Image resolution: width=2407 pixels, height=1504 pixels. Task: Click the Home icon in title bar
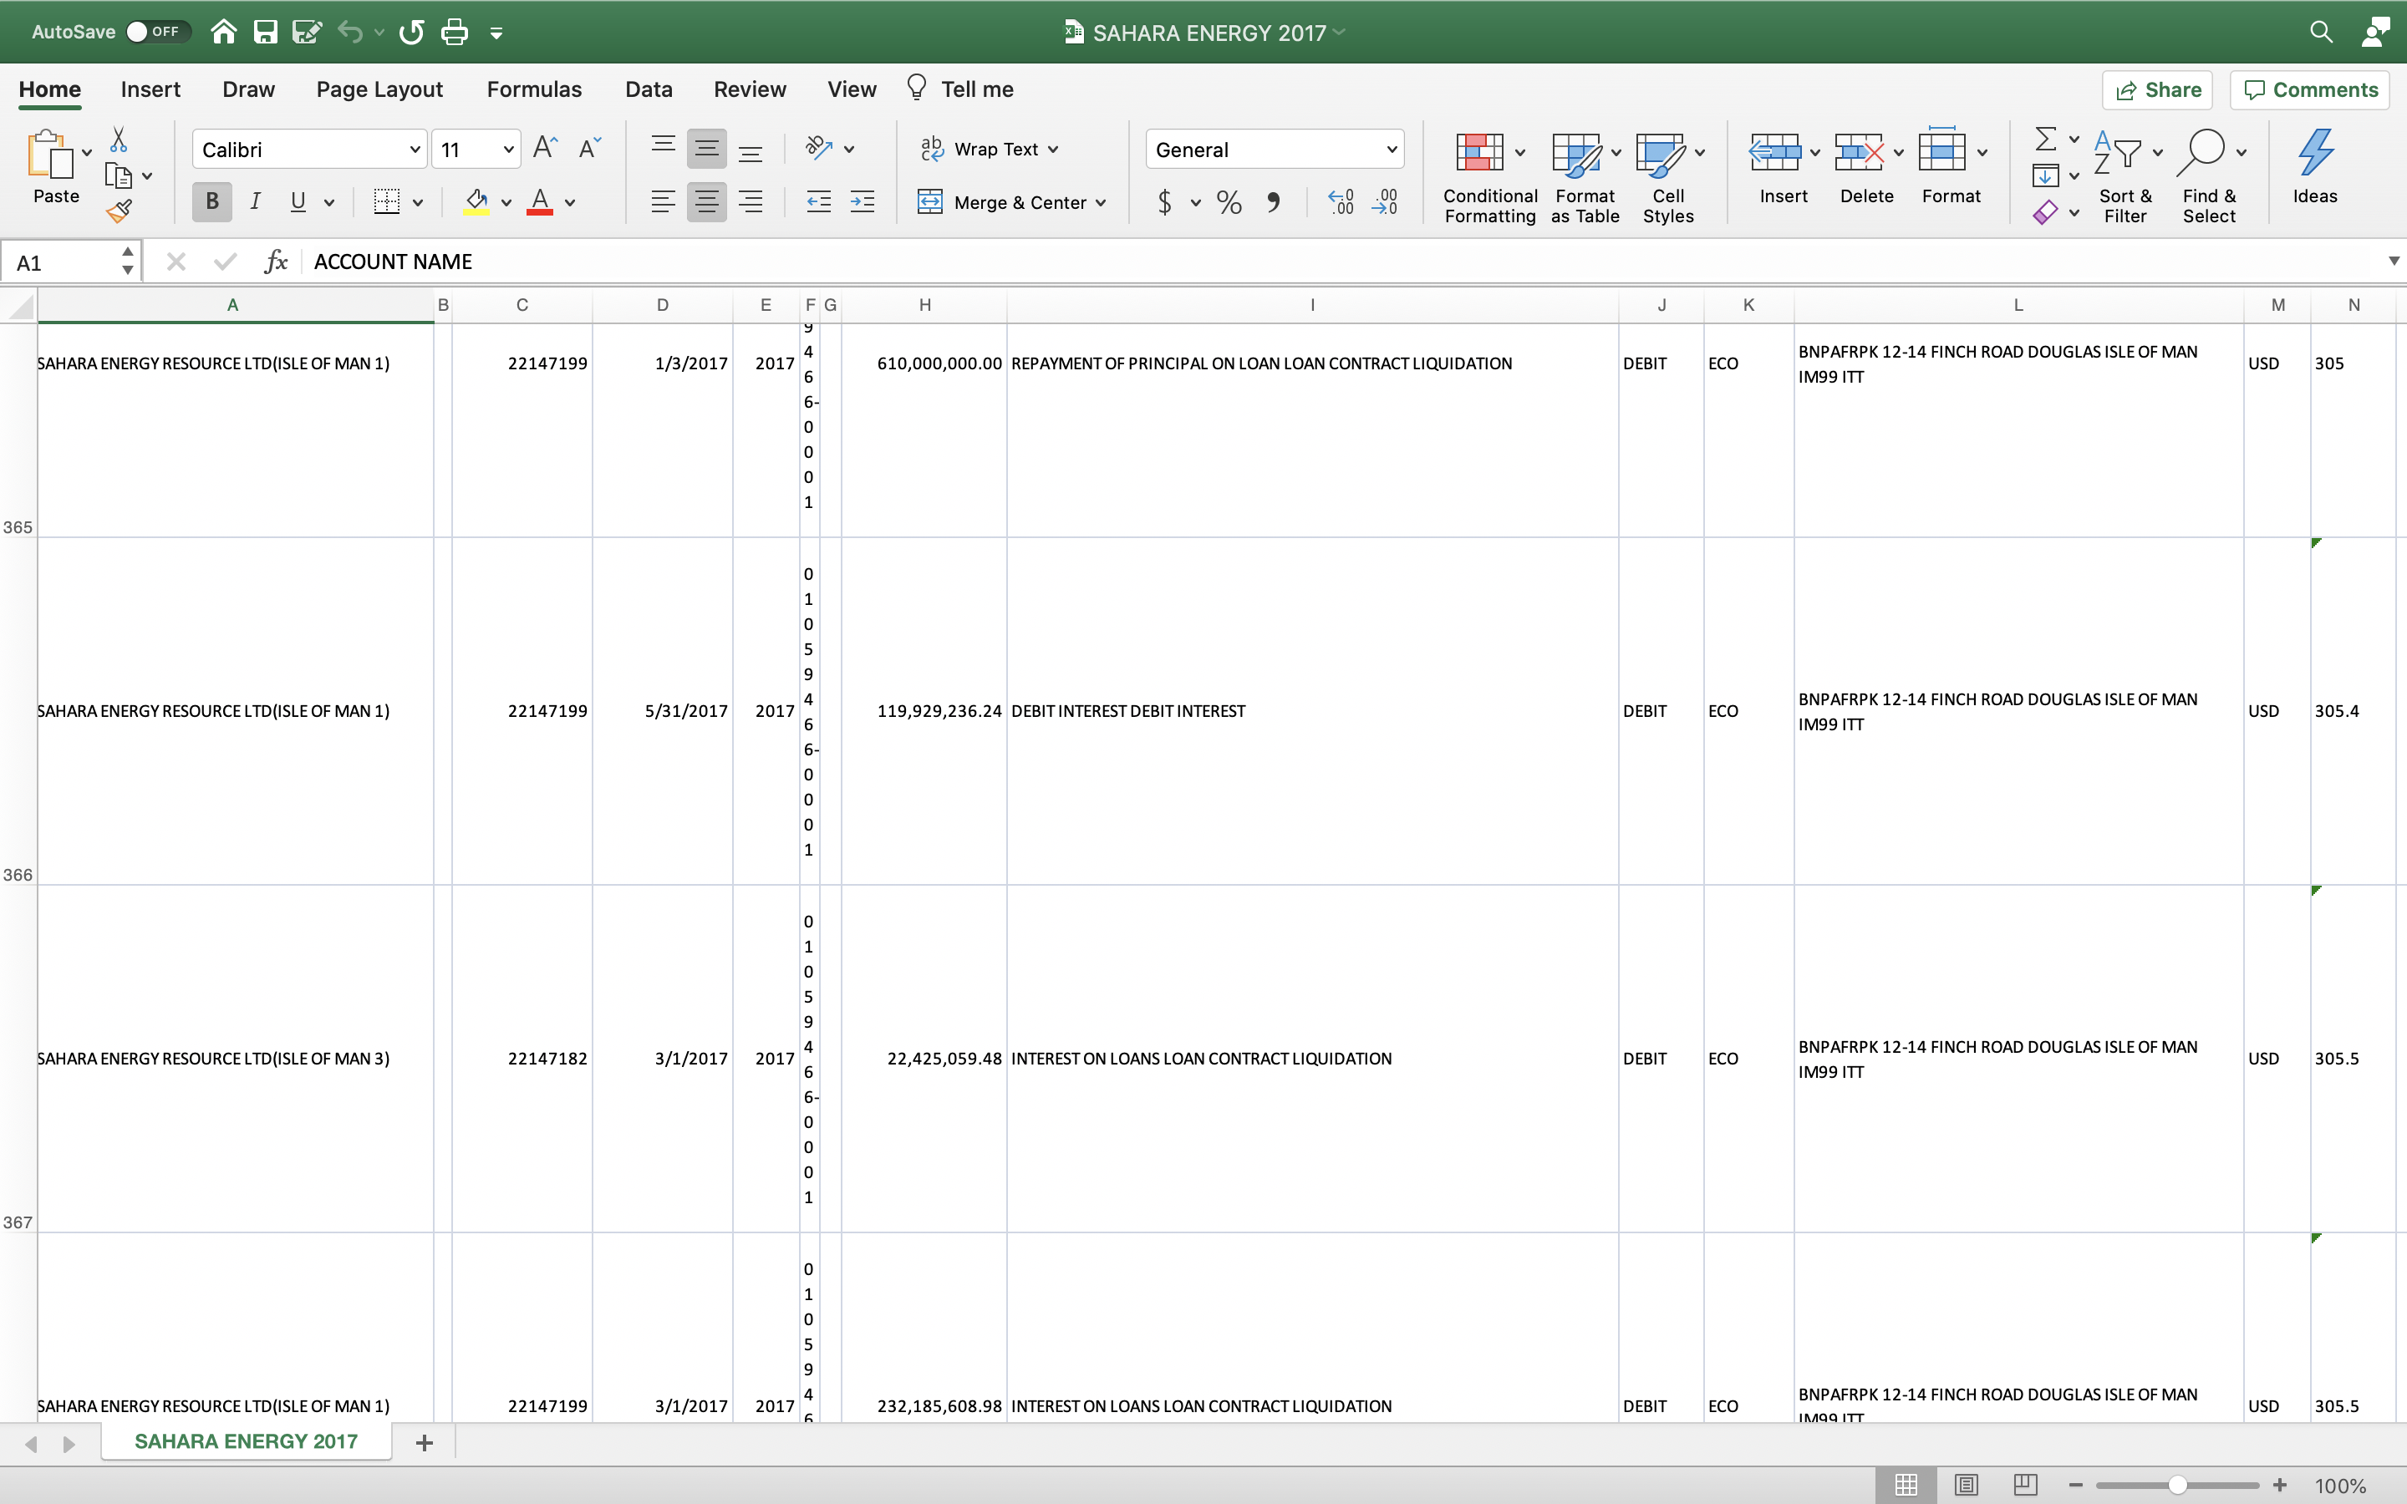[x=224, y=32]
